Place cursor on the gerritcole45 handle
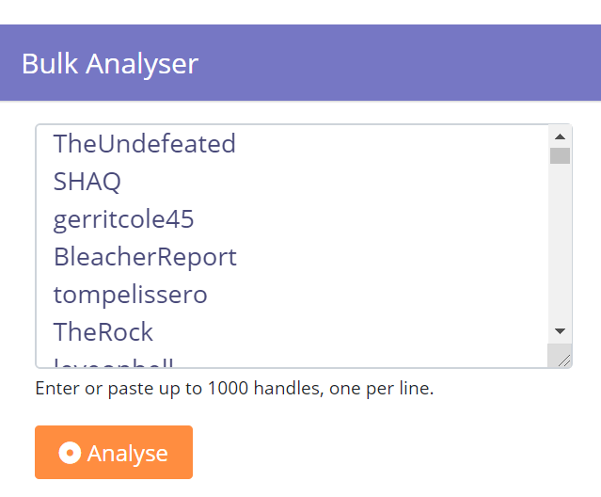This screenshot has width=601, height=497. (123, 219)
